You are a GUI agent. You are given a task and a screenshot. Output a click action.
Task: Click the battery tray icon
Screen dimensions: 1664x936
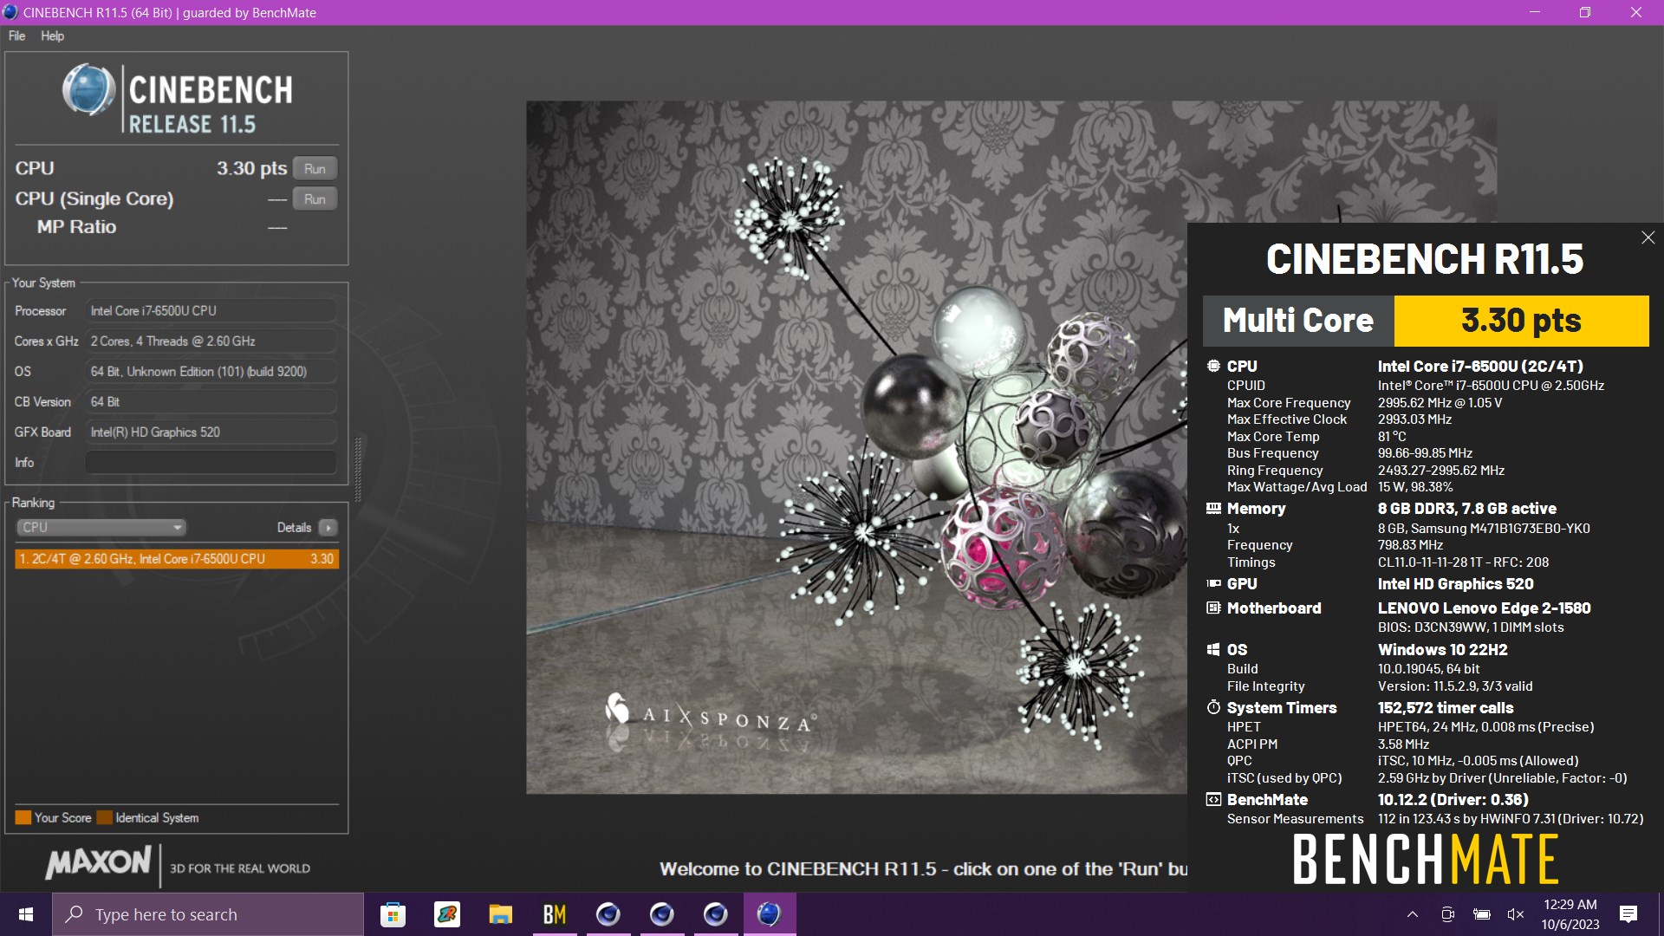point(1482,914)
